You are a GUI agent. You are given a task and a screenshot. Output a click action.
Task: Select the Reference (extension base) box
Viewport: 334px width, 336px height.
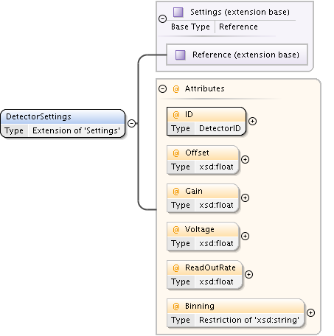click(237, 55)
